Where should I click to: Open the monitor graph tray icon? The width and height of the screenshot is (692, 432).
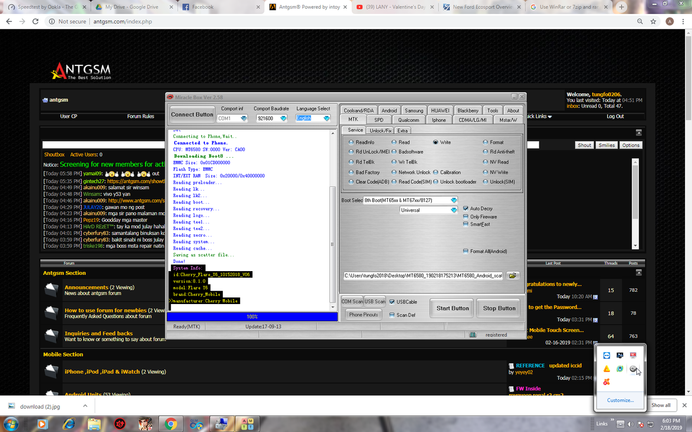[620, 355]
